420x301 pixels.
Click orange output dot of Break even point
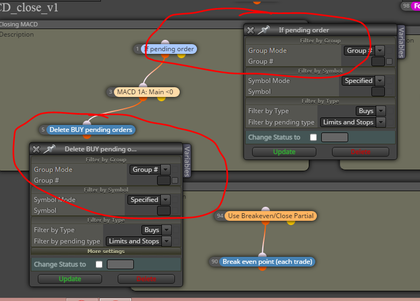point(262,268)
